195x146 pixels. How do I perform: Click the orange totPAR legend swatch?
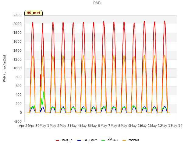[124, 141]
